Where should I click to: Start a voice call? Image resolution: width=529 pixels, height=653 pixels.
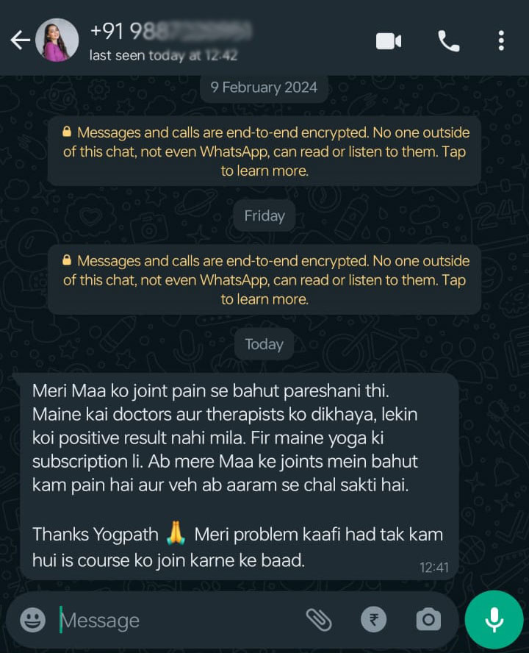pyautogui.click(x=449, y=41)
